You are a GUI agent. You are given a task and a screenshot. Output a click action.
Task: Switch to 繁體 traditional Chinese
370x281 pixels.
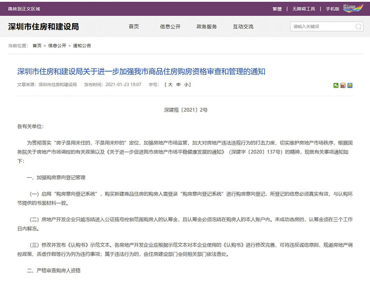pos(277,9)
